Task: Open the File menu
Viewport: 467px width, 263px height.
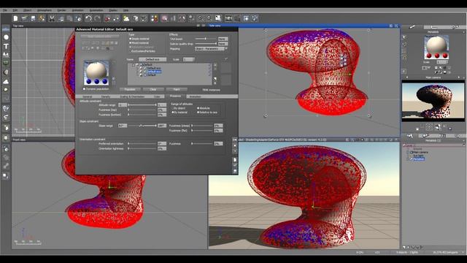Action: click(x=5, y=10)
